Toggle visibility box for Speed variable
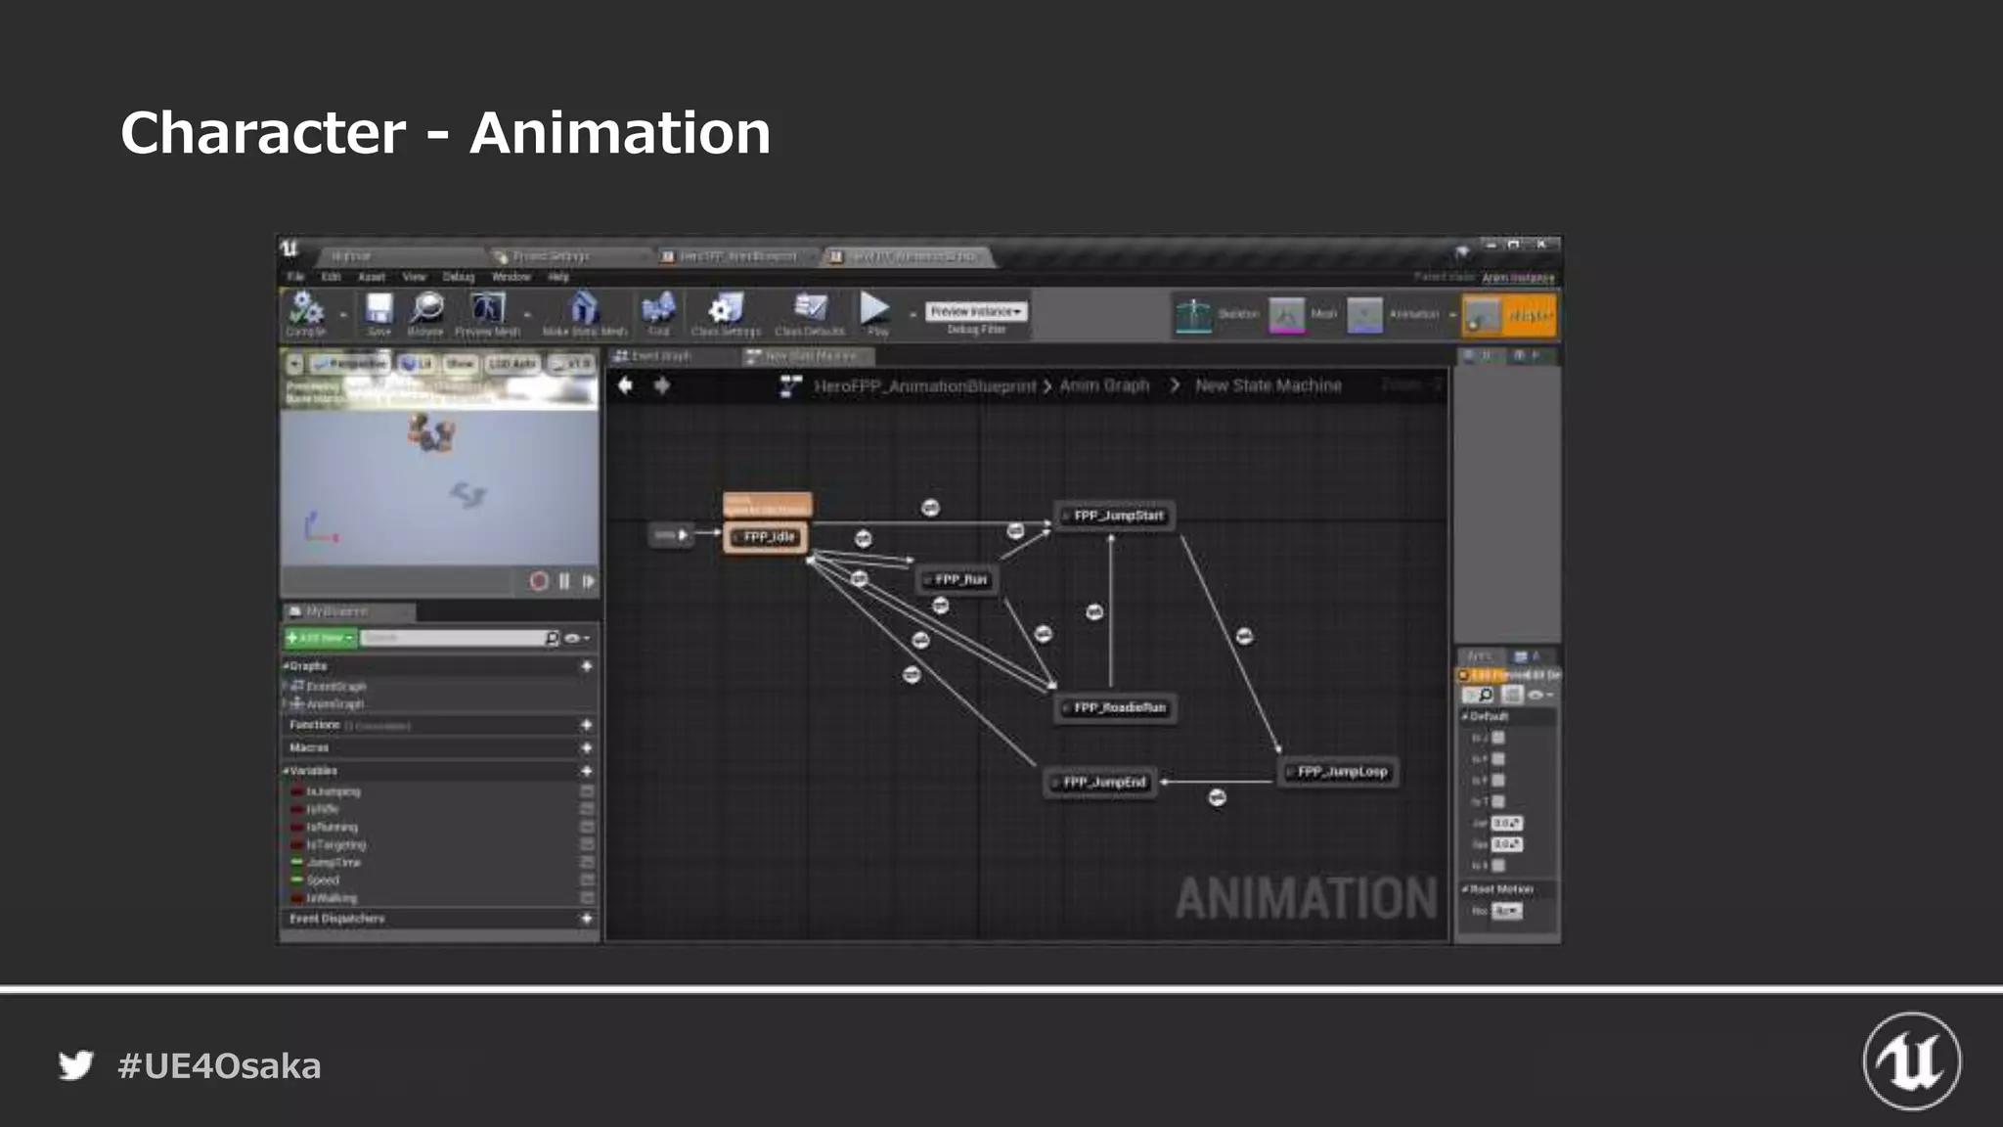Screen dimensions: 2003x1127 pos(587,879)
